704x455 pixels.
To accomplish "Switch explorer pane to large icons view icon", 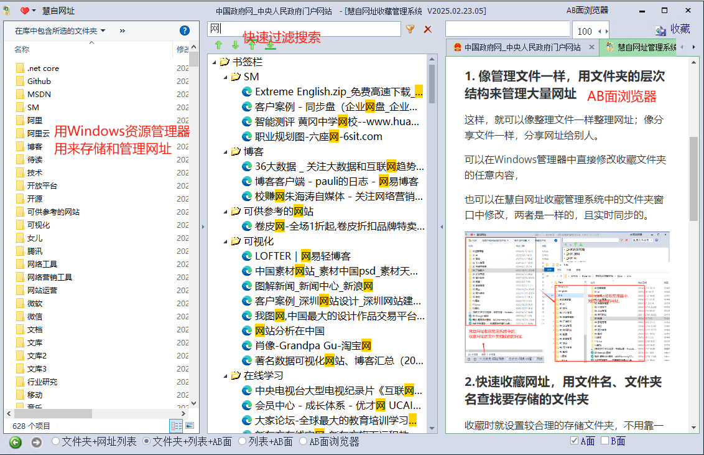I will click(x=190, y=425).
